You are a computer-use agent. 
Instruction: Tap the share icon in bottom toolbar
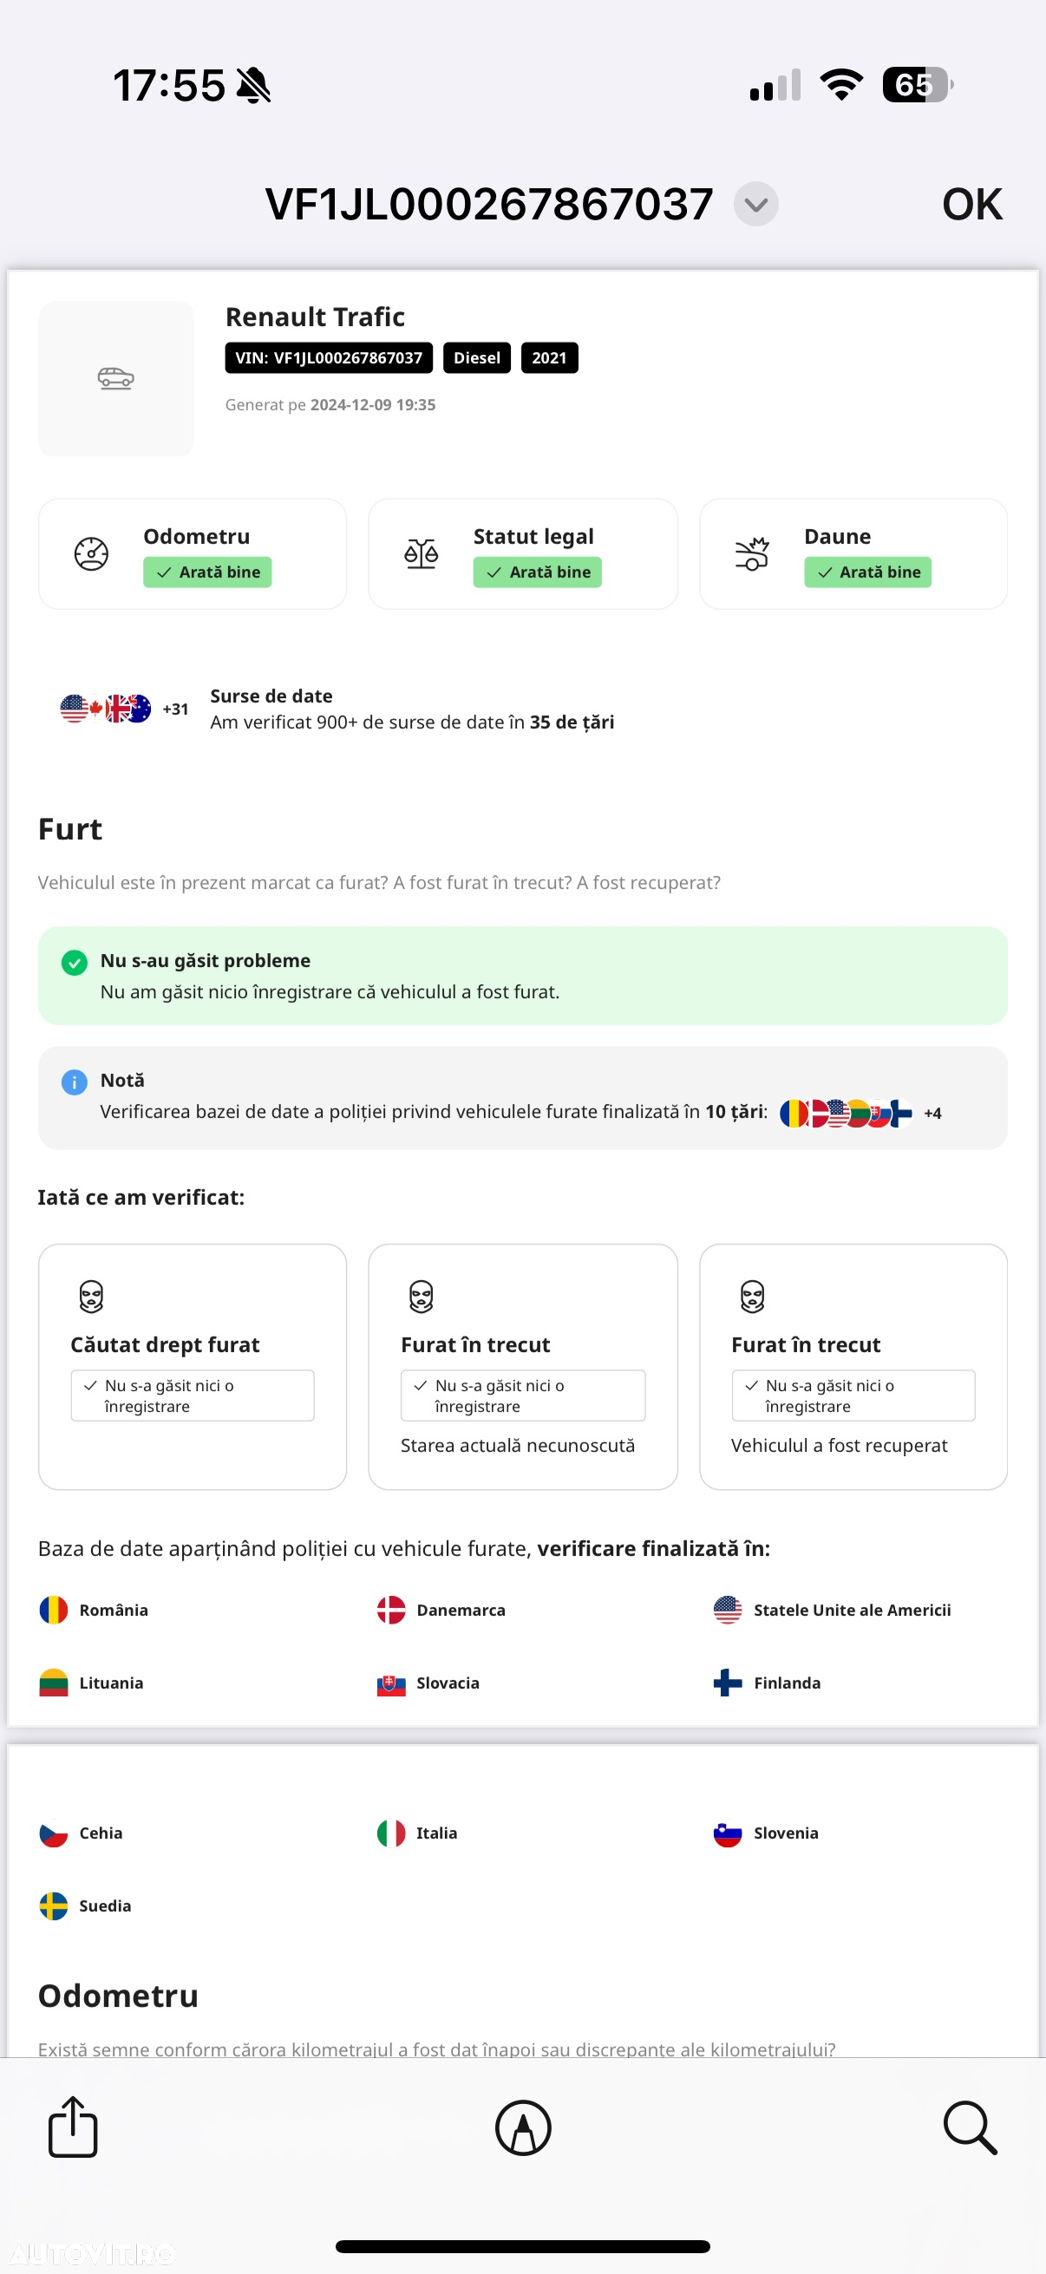tap(72, 2127)
